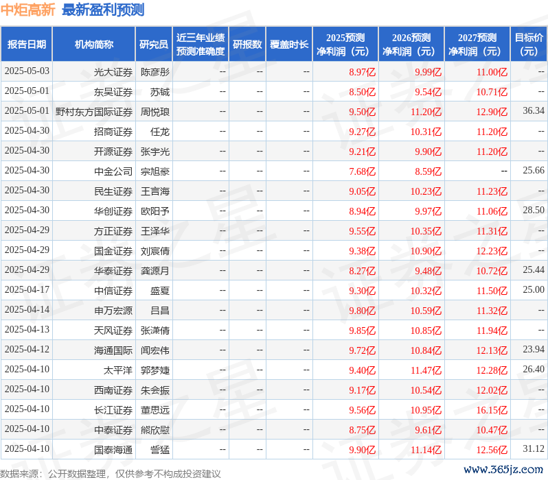The width and height of the screenshot is (548, 480).
Task: Click the 28.50 target price
Action: [x=534, y=210]
